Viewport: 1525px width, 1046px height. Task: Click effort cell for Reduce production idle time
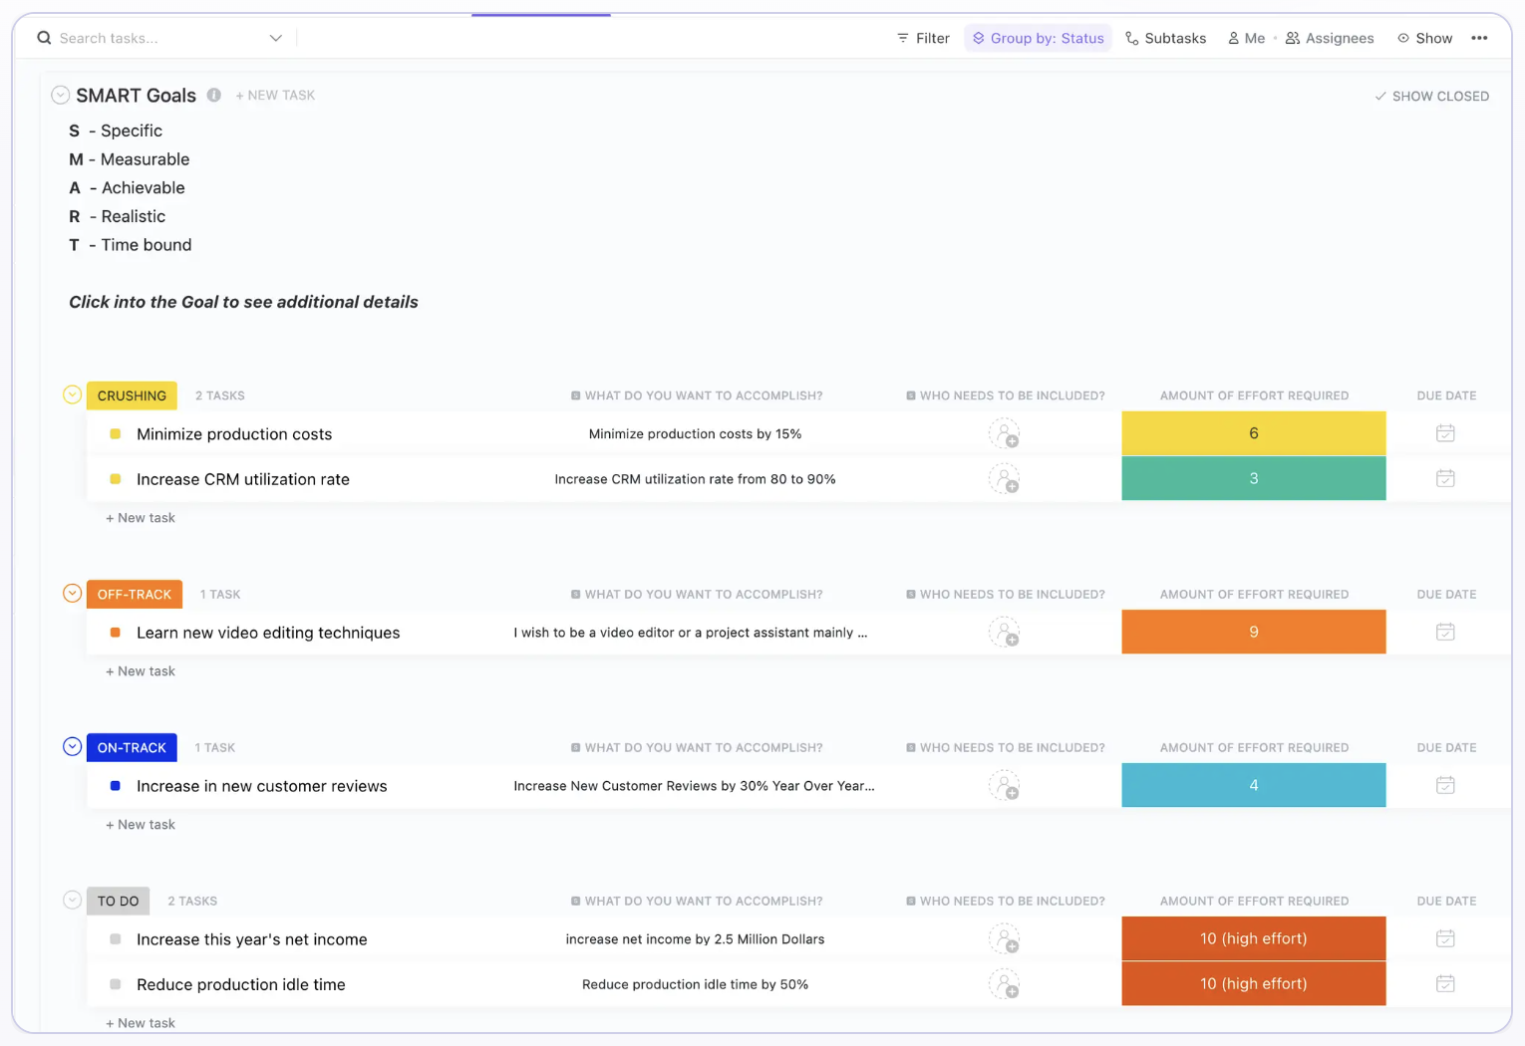pos(1254,983)
